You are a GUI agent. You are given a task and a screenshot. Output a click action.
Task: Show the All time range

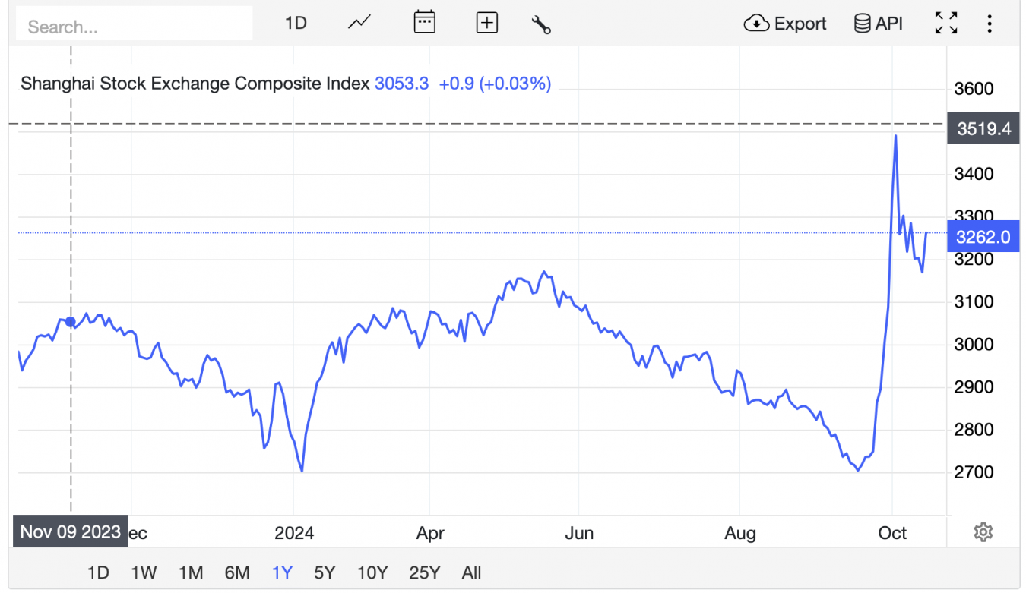[471, 572]
